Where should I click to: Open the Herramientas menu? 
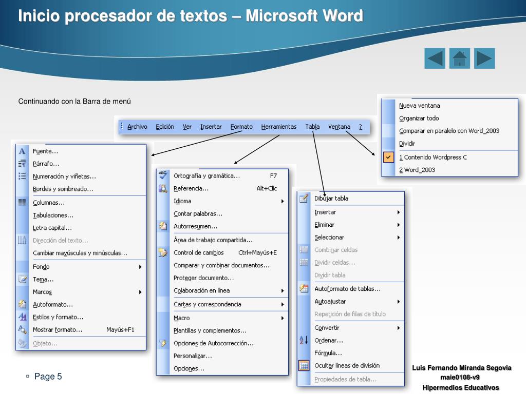(279, 127)
